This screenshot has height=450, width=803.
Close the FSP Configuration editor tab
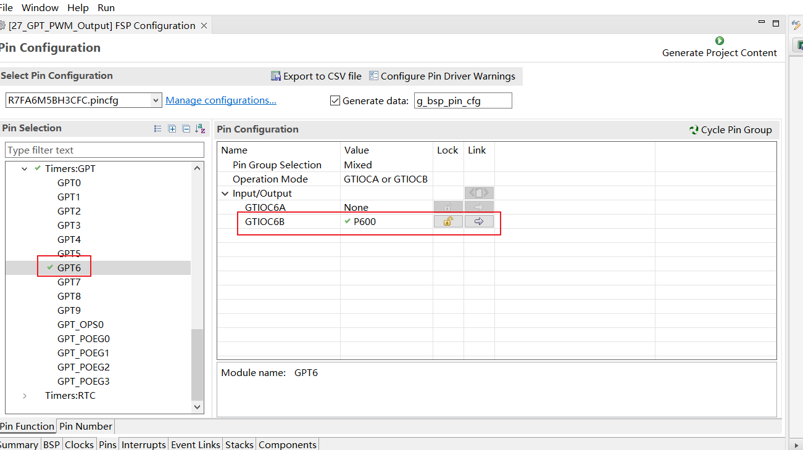coord(204,26)
